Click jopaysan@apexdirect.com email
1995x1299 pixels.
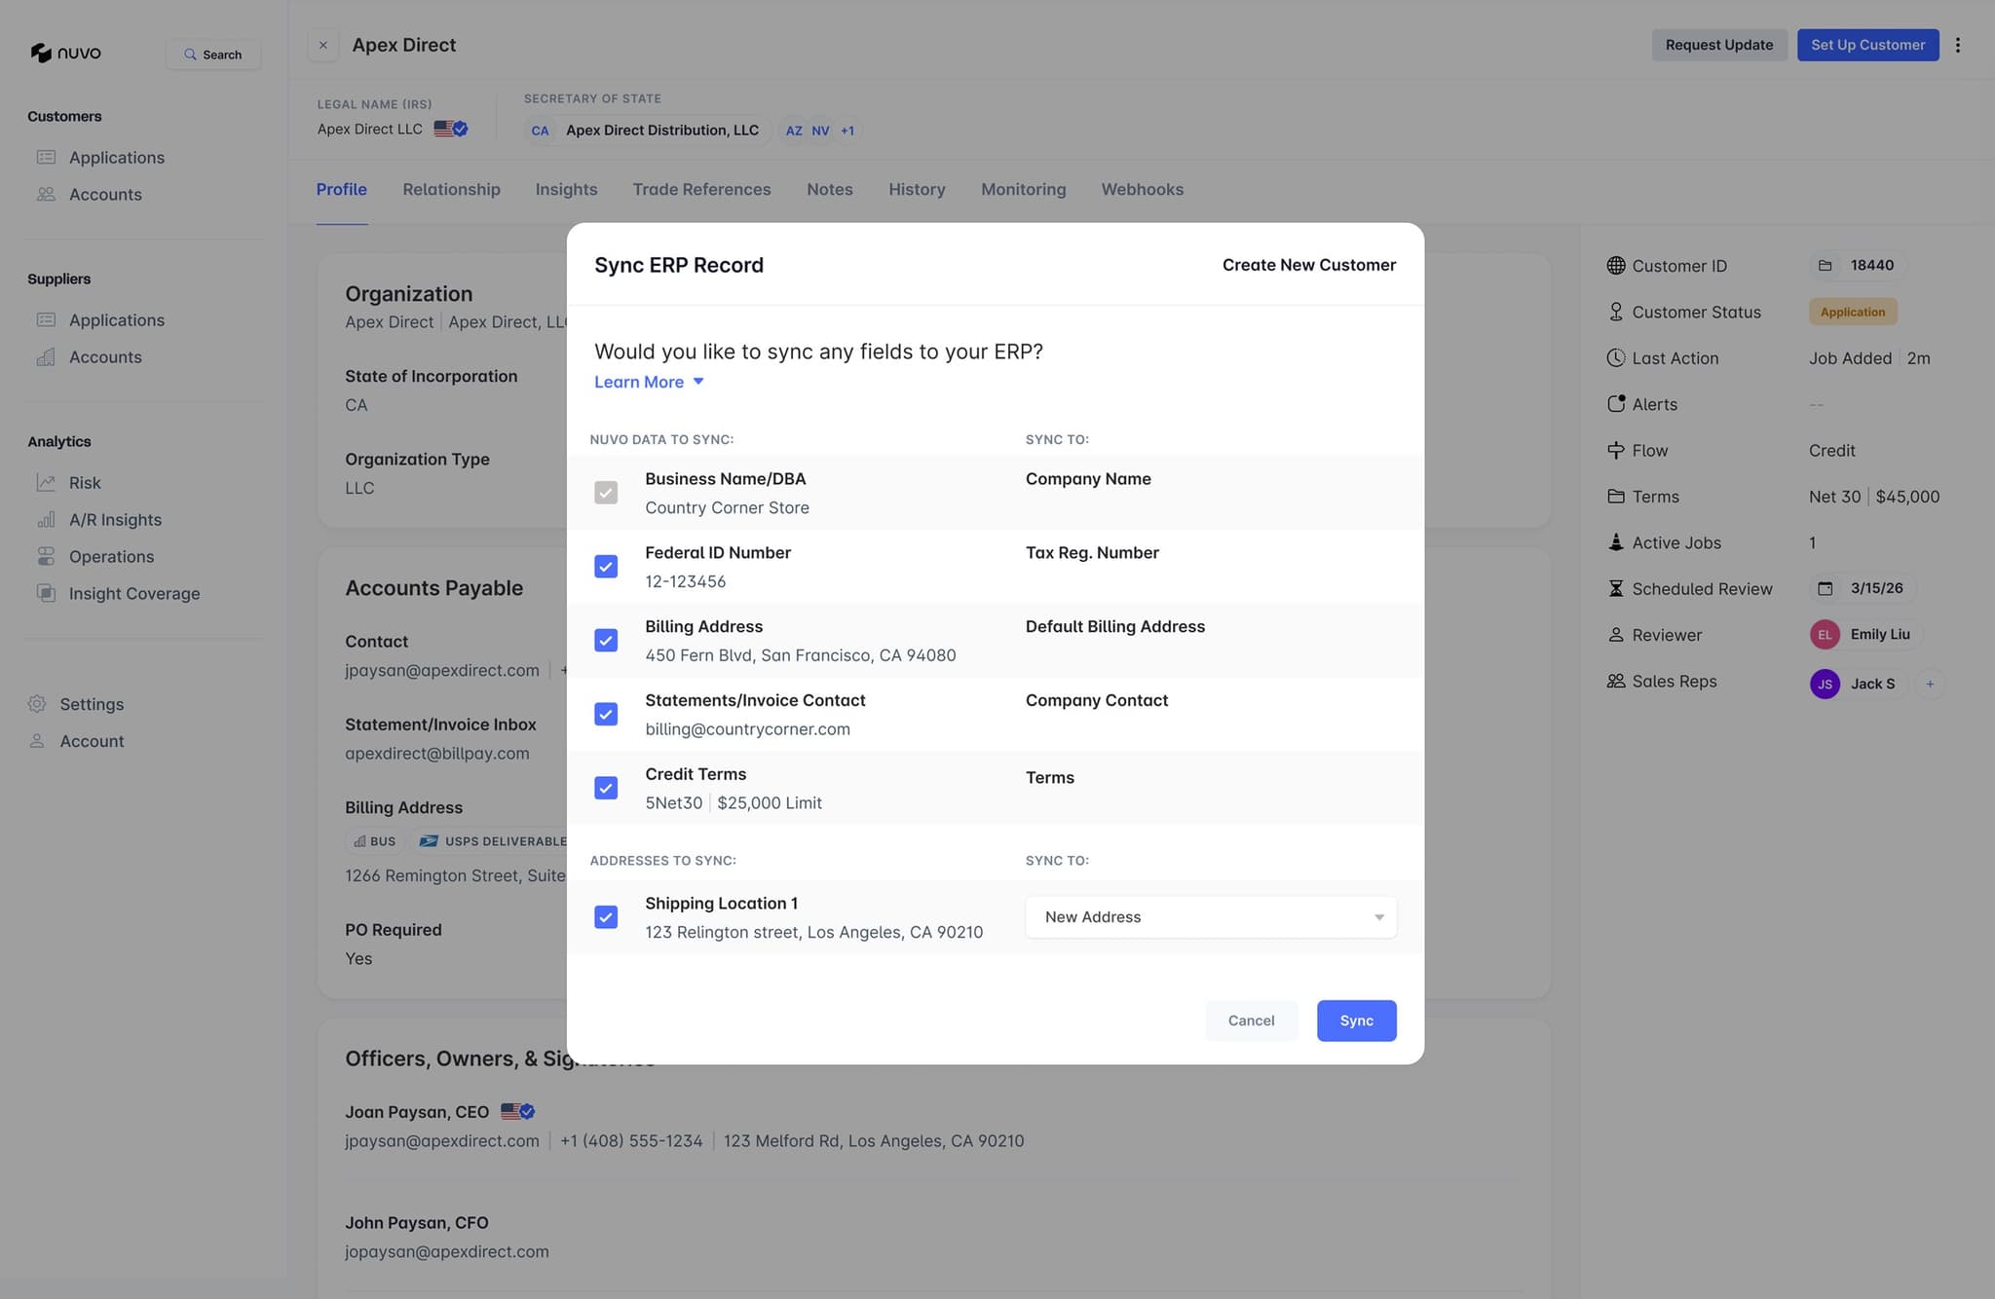coord(446,1251)
